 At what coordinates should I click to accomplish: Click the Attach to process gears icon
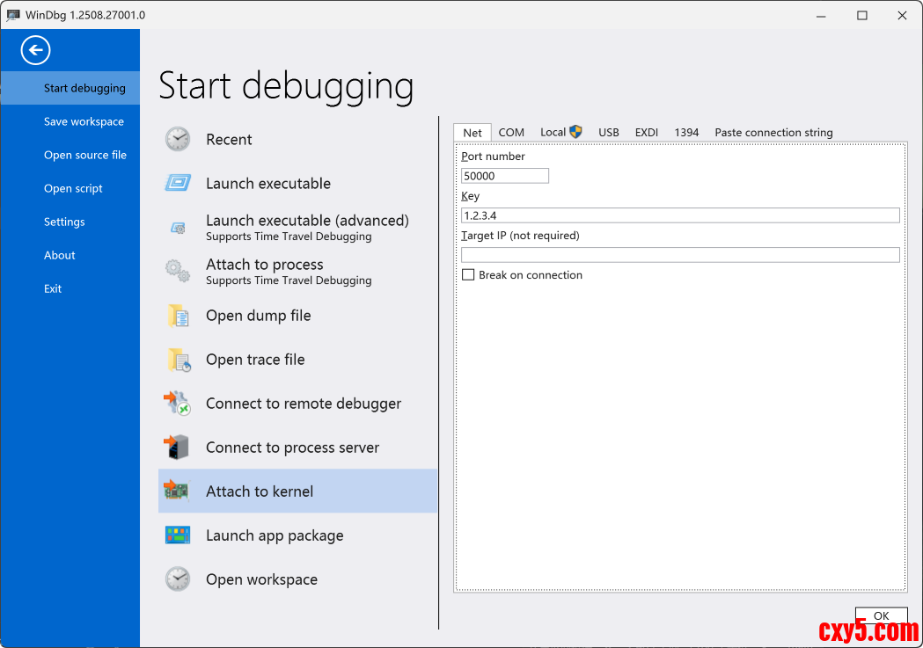[178, 272]
